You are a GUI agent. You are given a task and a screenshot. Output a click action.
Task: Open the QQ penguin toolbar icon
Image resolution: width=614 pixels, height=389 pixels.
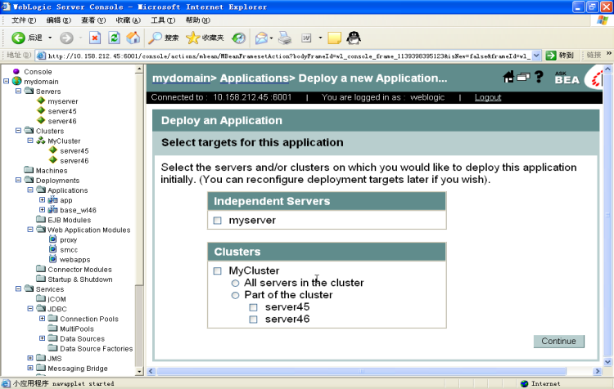click(x=354, y=38)
